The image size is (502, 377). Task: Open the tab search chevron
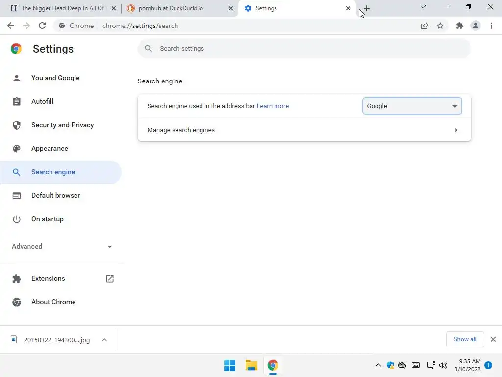423,7
